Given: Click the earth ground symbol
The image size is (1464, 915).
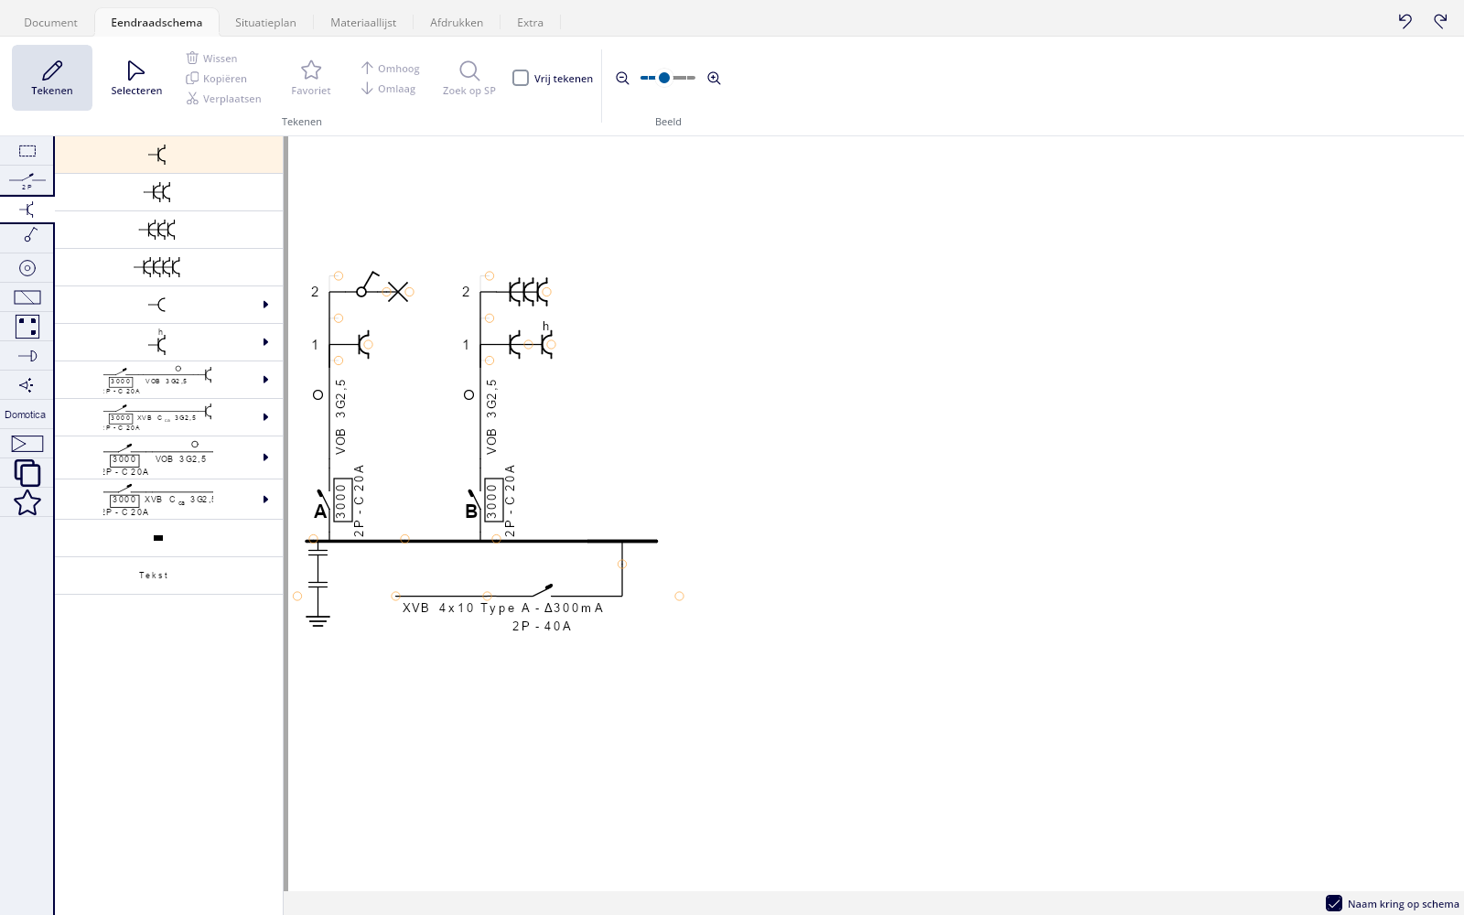Looking at the screenshot, I should (x=318, y=622).
